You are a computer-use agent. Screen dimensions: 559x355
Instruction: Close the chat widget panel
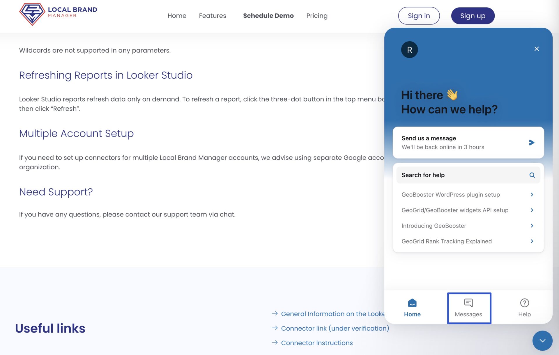click(536, 49)
